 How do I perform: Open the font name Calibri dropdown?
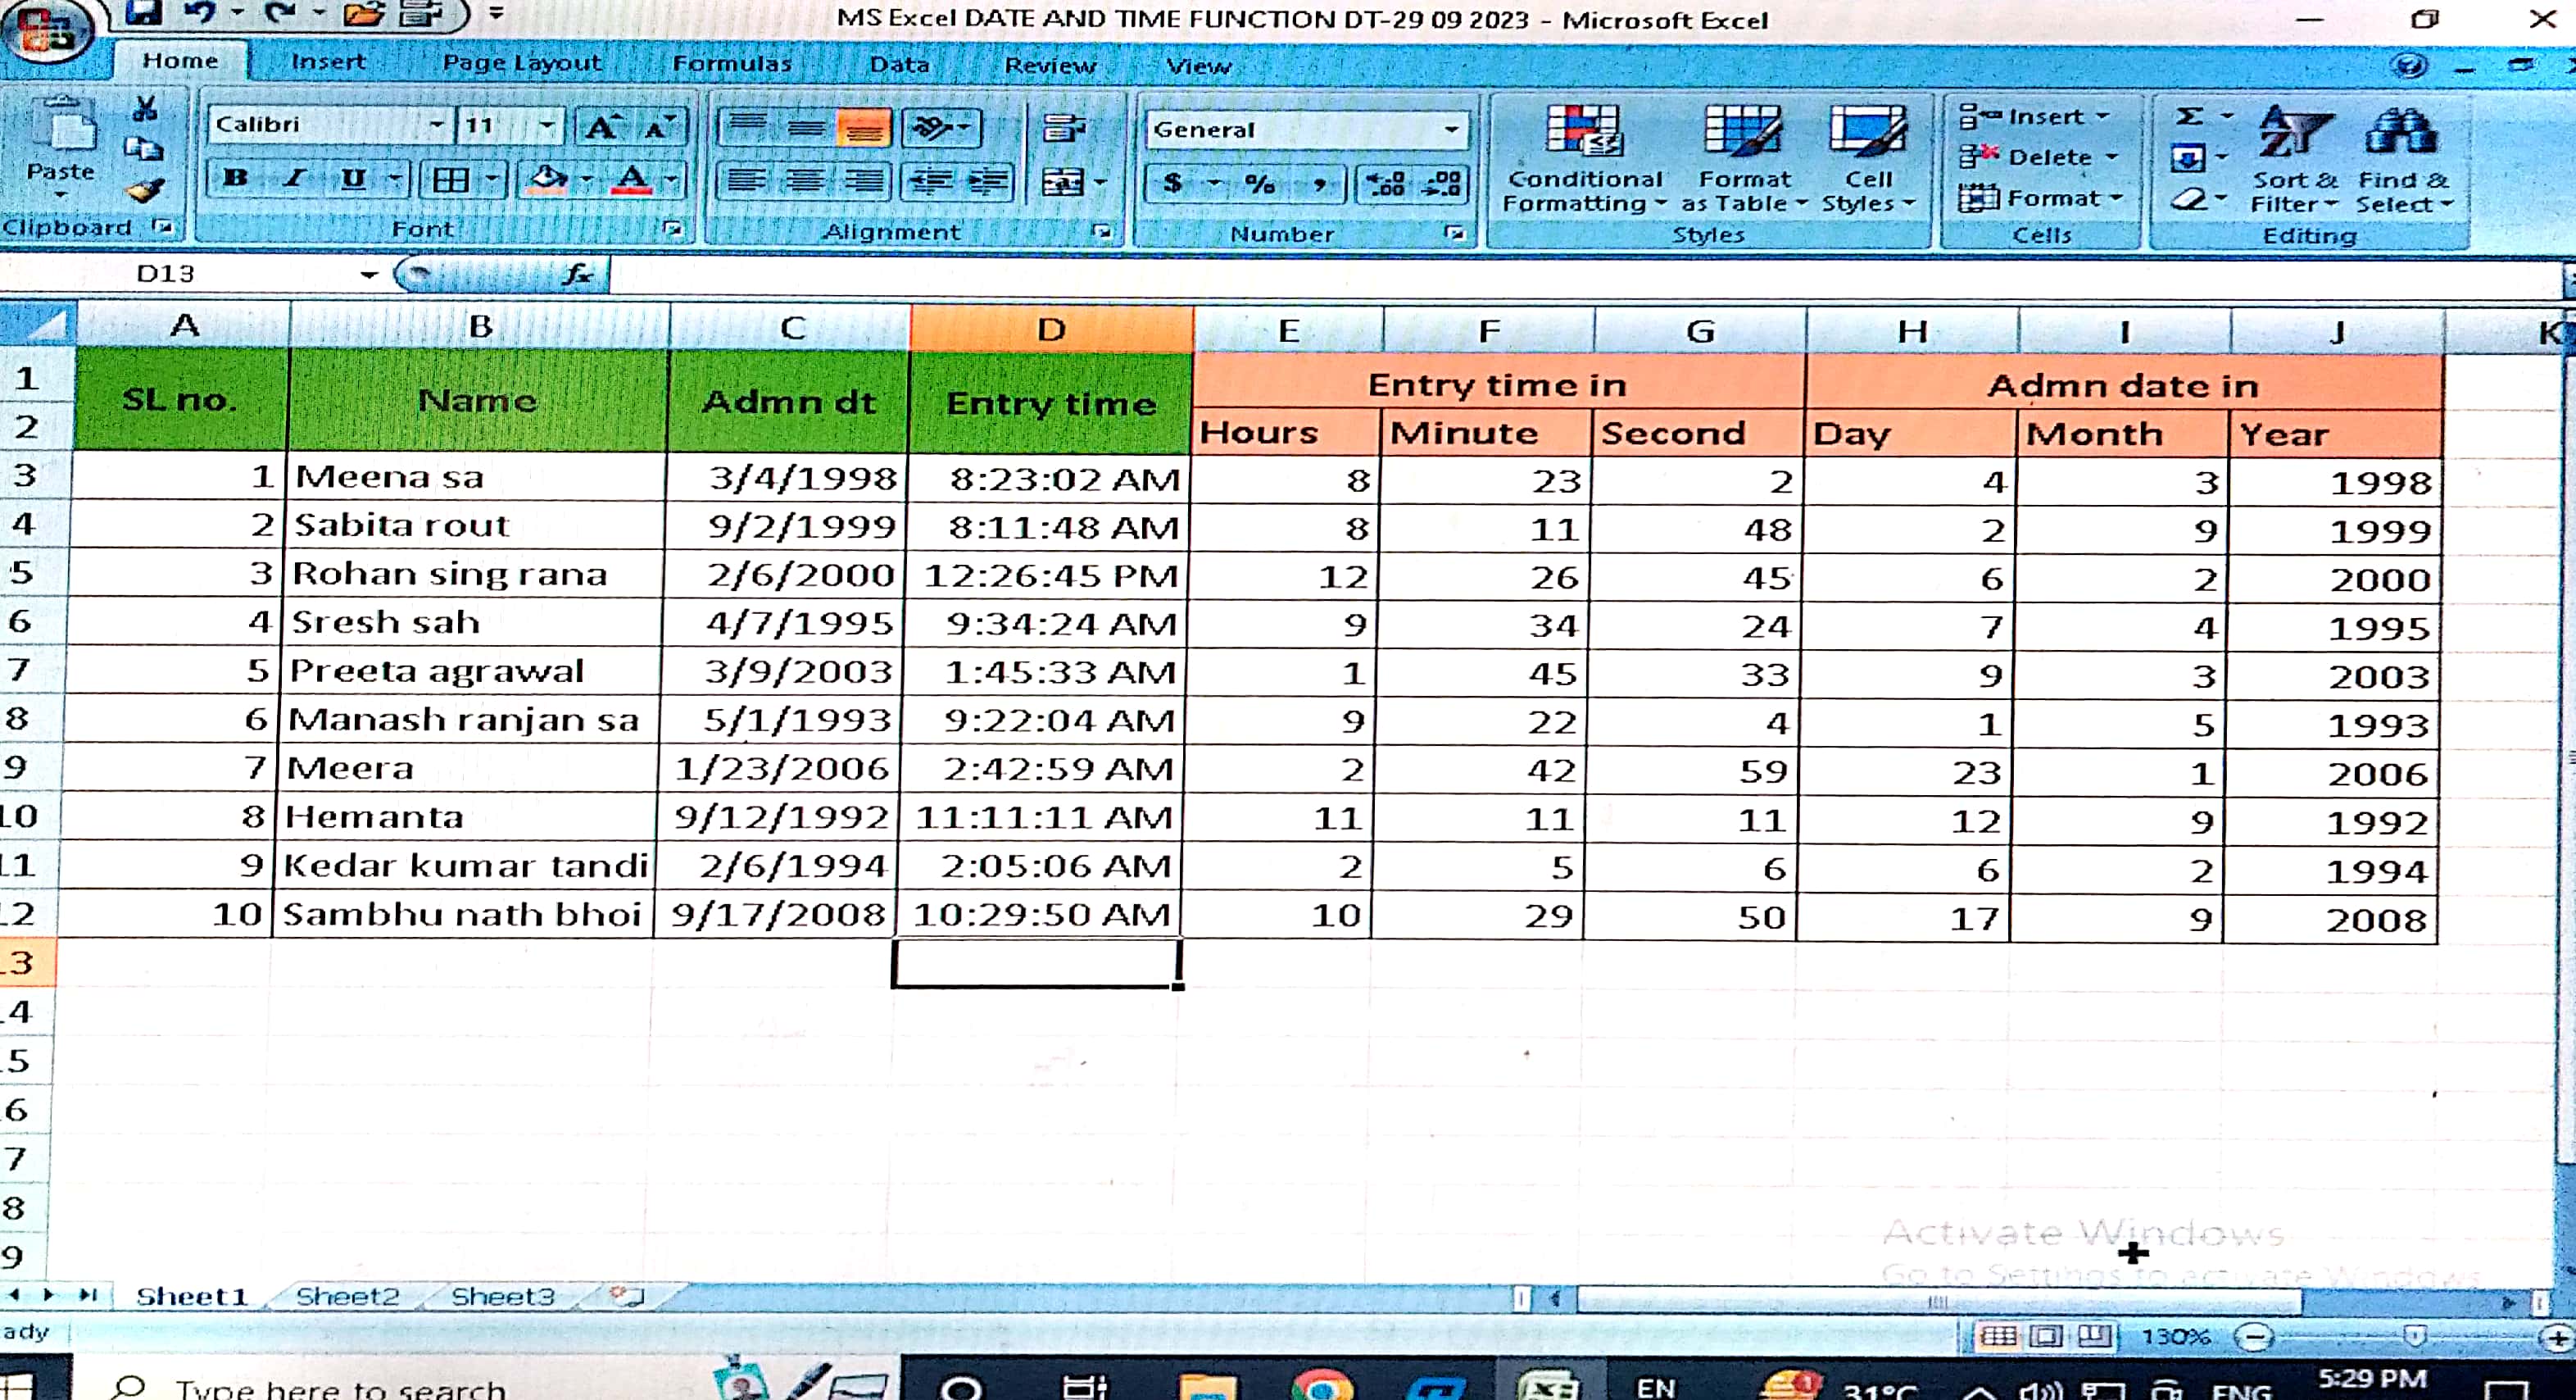point(437,125)
